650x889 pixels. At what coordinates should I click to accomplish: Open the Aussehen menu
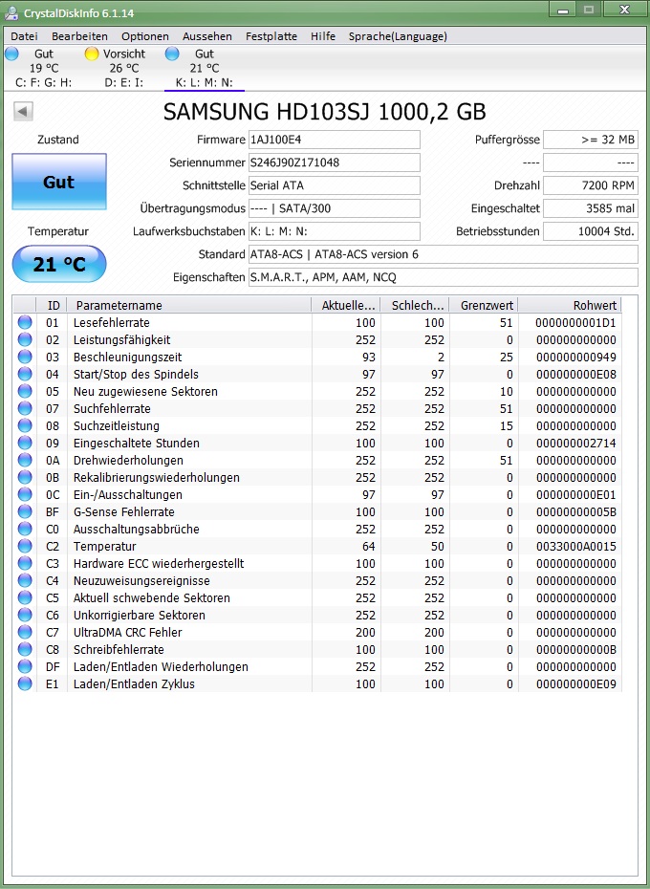[207, 36]
